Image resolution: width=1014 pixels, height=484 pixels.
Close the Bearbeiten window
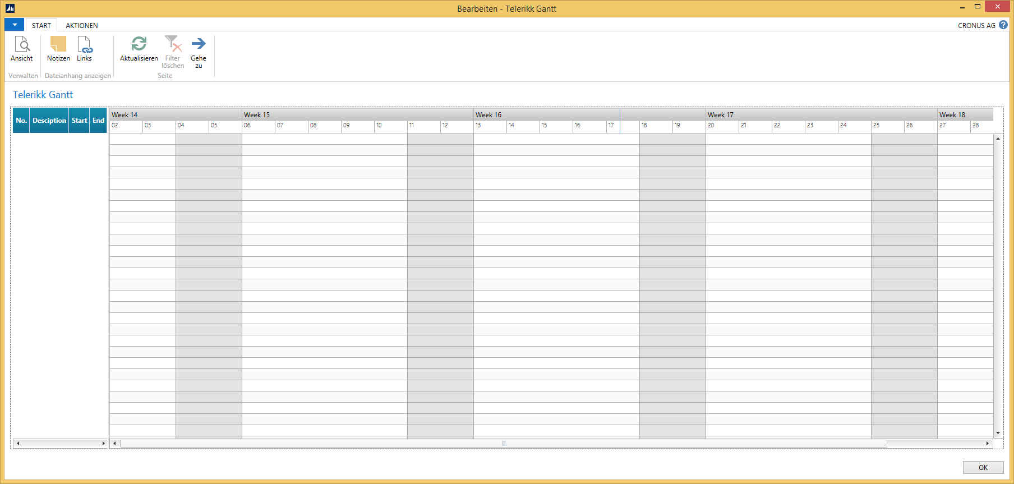(x=997, y=7)
